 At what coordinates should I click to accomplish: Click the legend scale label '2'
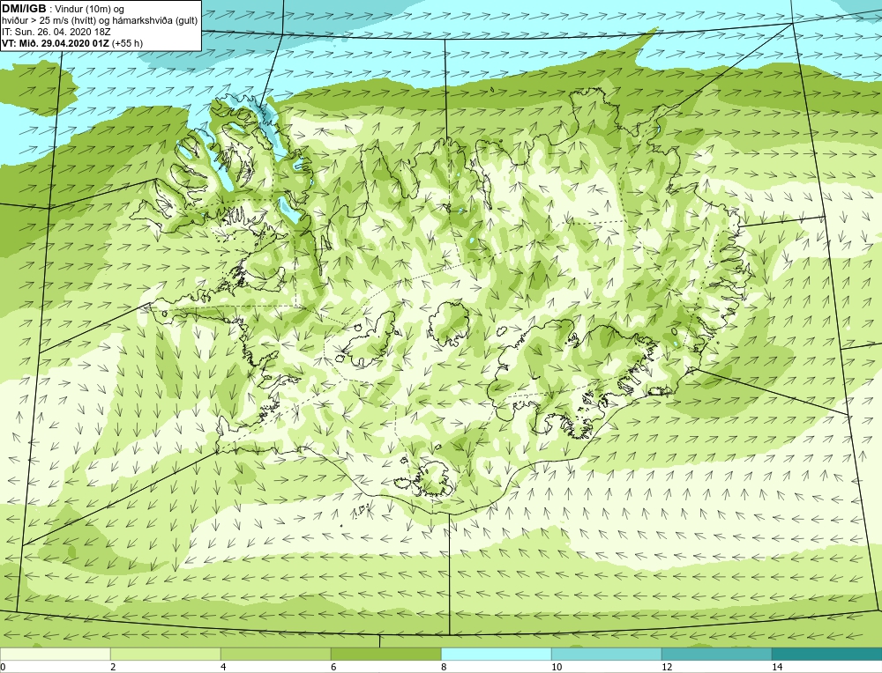click(x=113, y=667)
